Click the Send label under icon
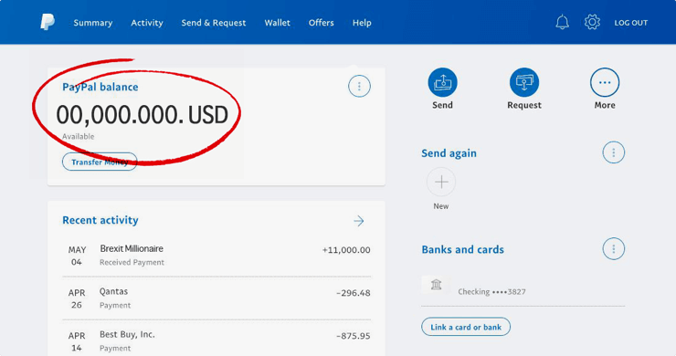 (442, 105)
